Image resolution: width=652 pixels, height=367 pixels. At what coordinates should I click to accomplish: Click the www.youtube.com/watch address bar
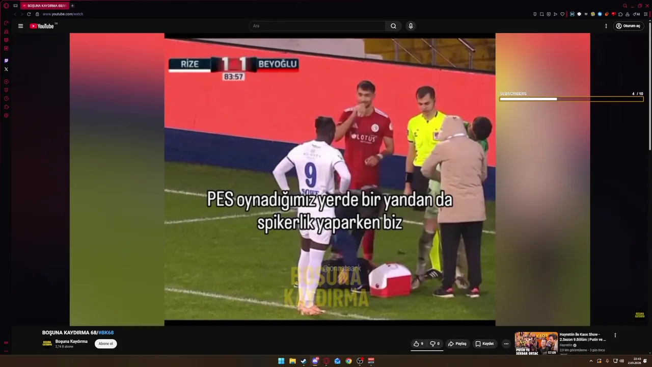pos(63,14)
